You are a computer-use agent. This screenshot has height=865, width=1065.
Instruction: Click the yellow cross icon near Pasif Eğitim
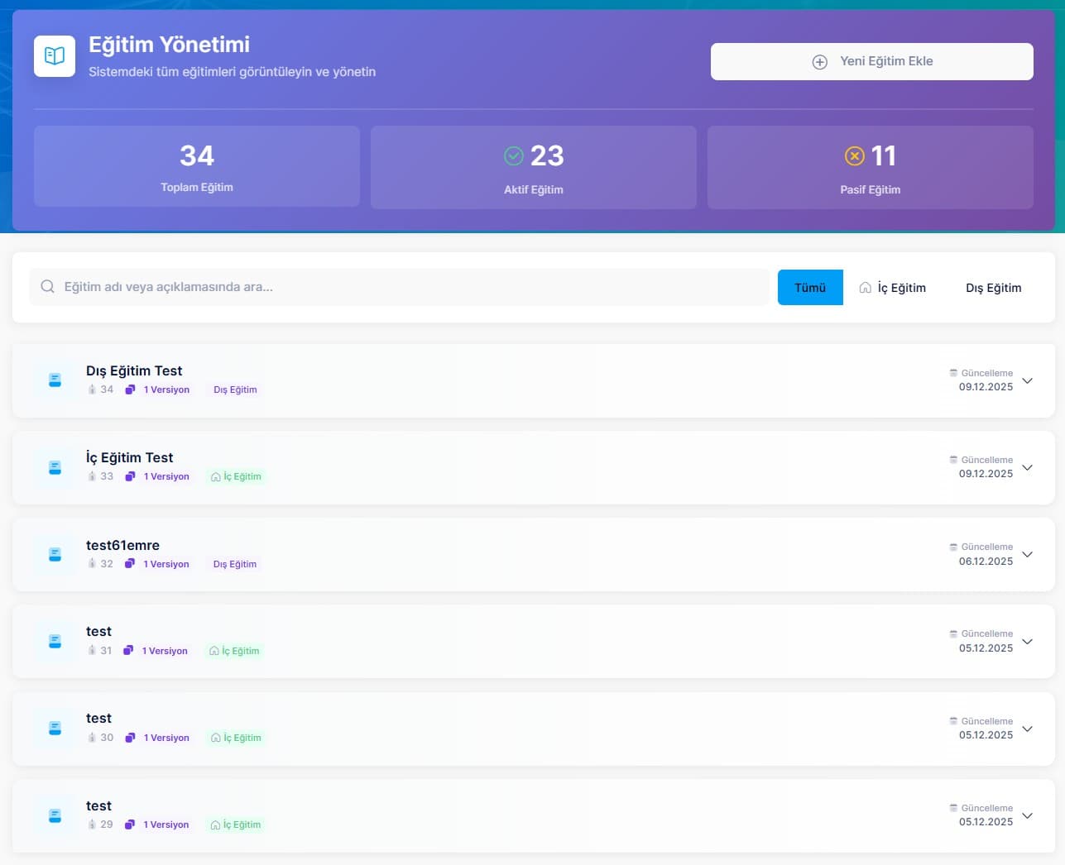point(853,155)
